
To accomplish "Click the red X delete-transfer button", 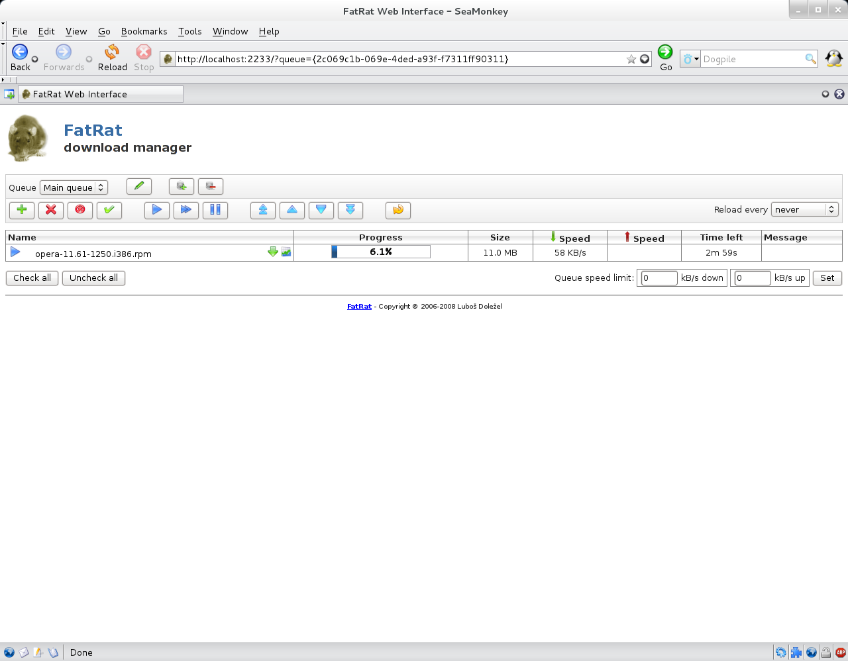I will (51, 210).
